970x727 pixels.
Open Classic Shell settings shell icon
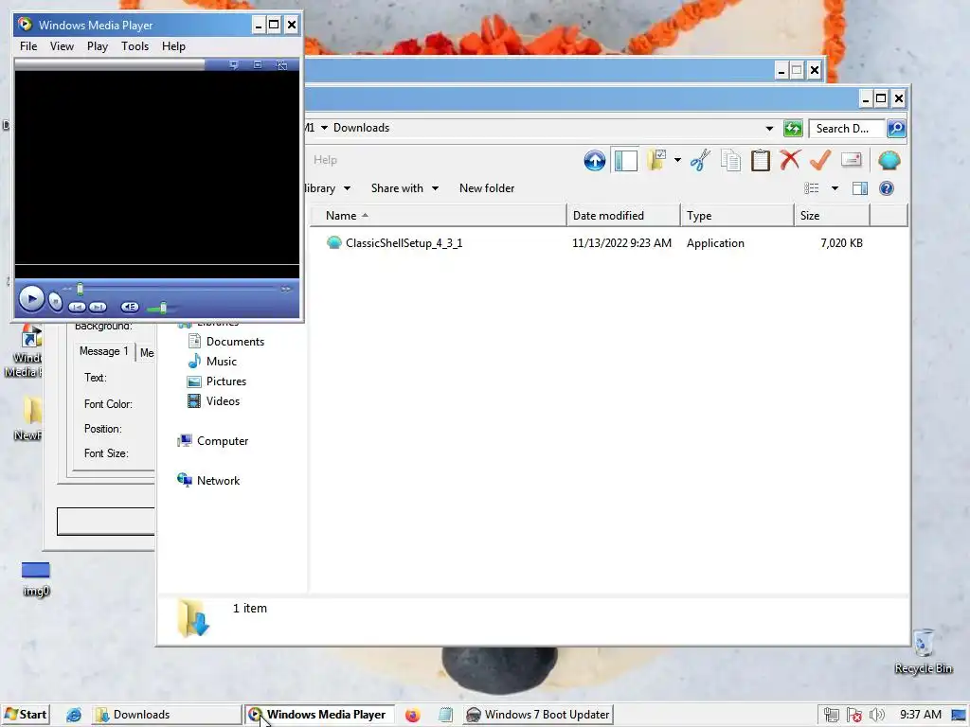(x=889, y=160)
